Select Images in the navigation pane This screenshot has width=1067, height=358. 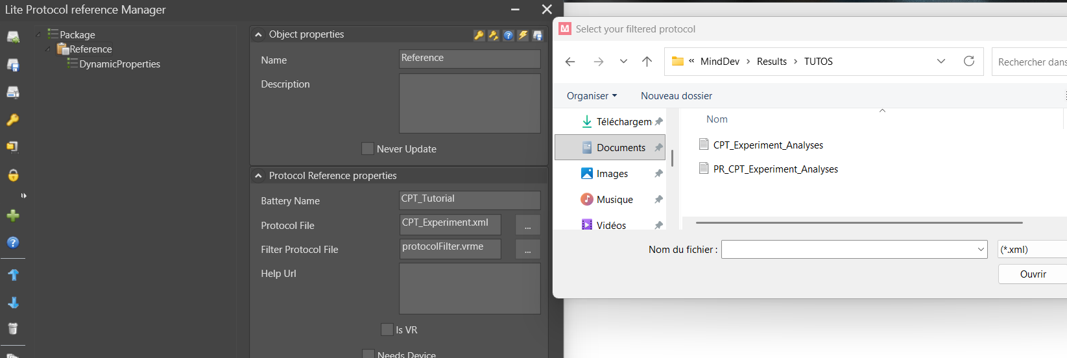[x=612, y=174]
